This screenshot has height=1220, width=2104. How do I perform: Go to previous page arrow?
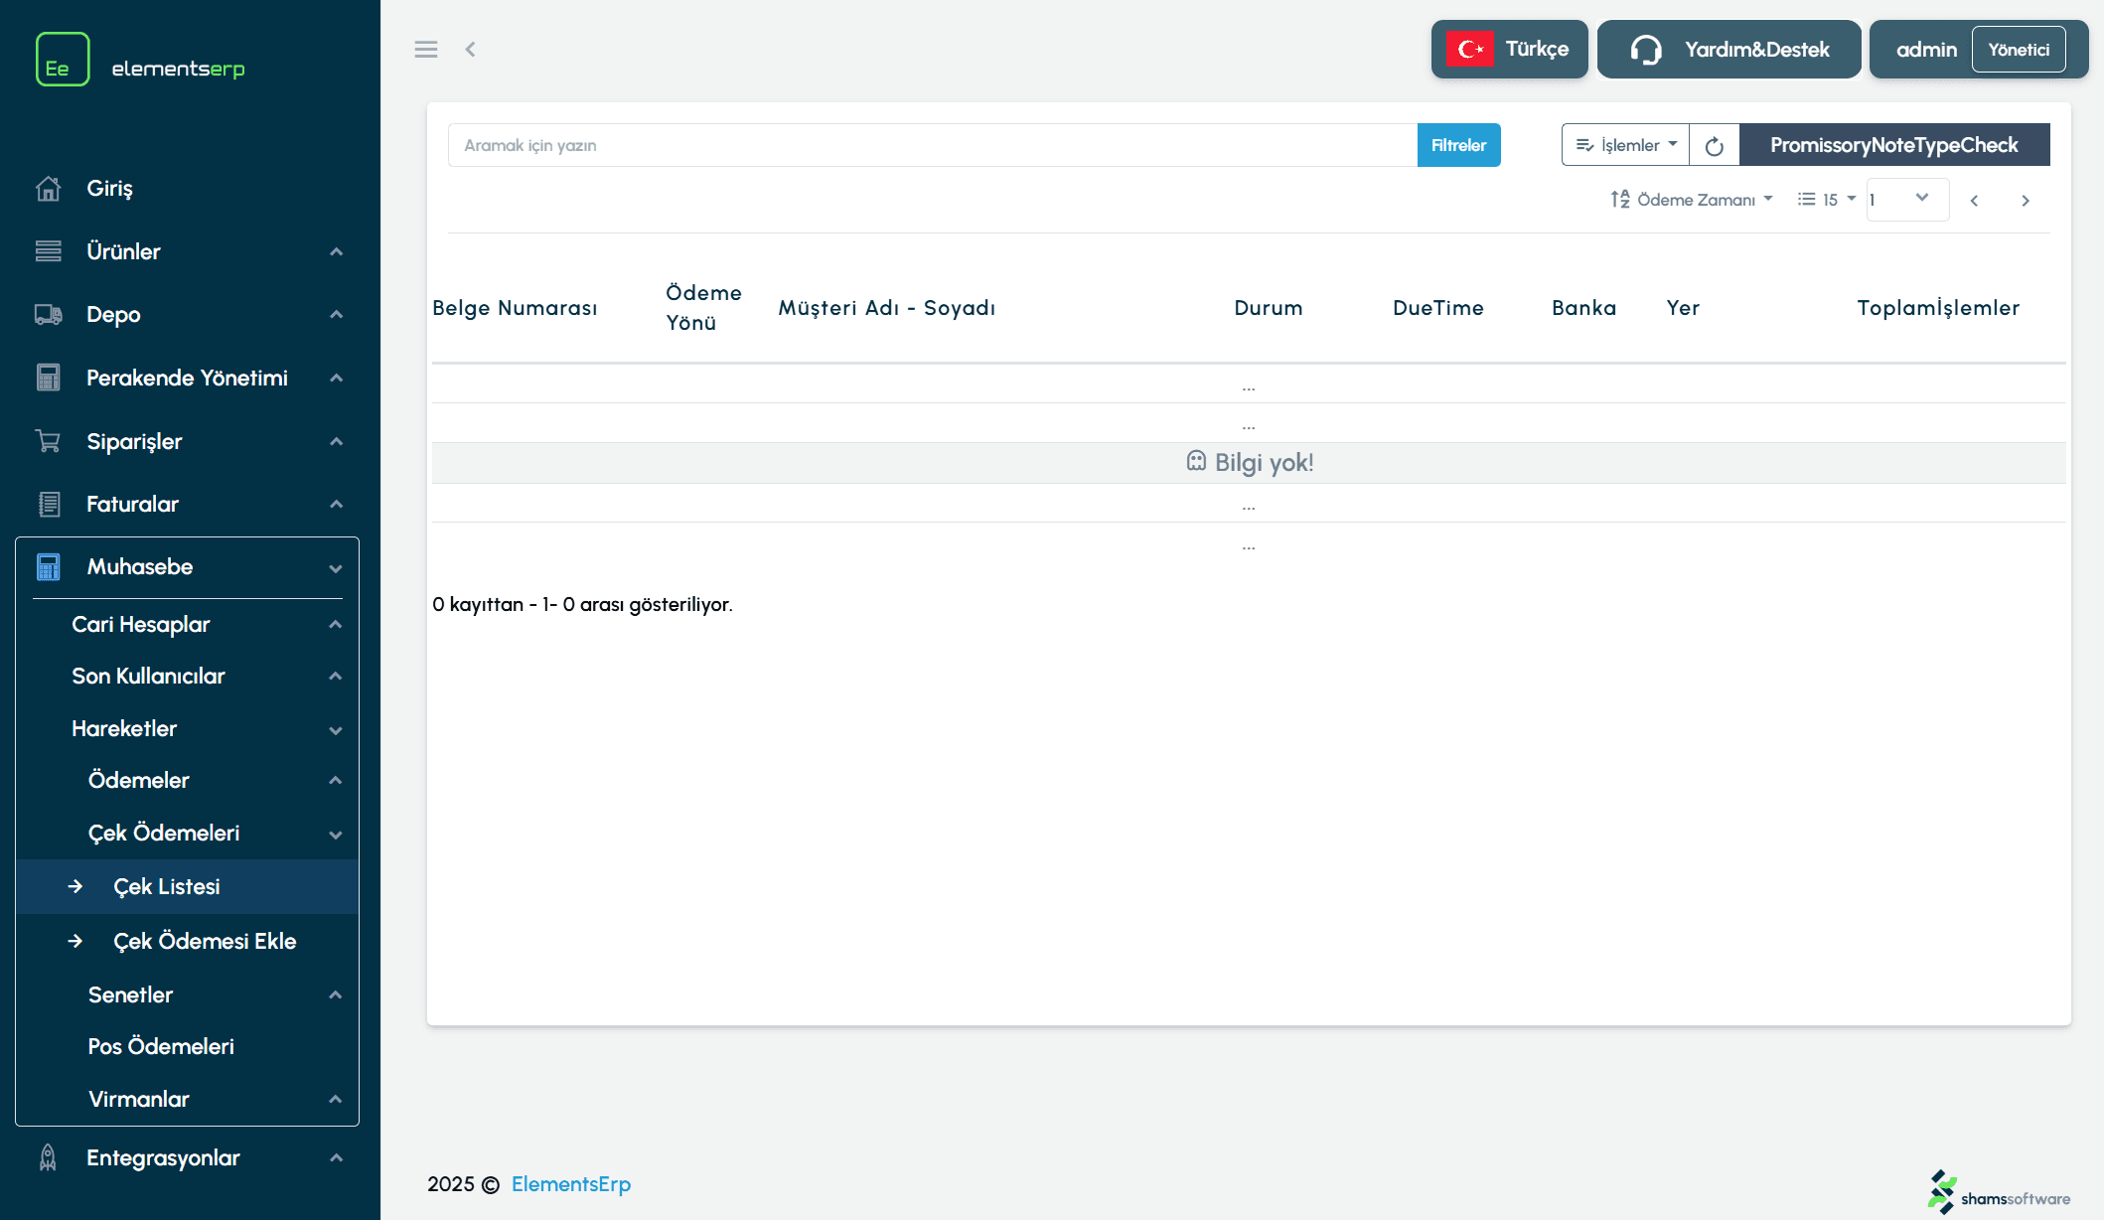(1974, 201)
